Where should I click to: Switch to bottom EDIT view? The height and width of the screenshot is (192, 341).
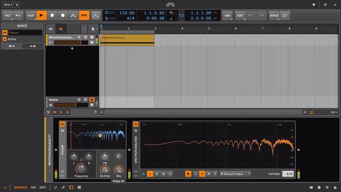pyautogui.click(x=43, y=187)
